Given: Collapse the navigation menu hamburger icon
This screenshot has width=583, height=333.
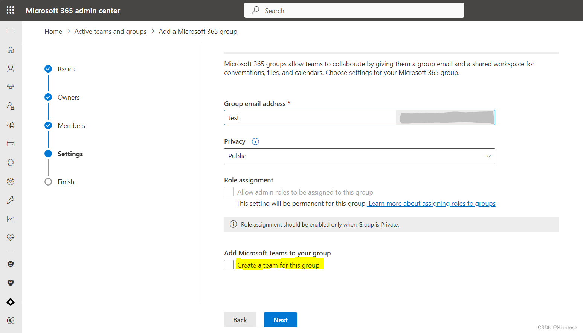Looking at the screenshot, I should [11, 31].
